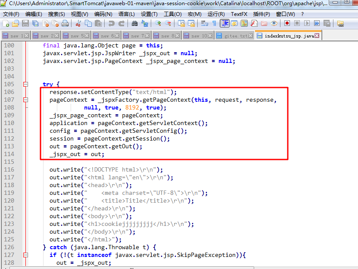Switch to the new 7 tab
The height and width of the screenshot is (269, 358).
pyautogui.click(x=136, y=36)
